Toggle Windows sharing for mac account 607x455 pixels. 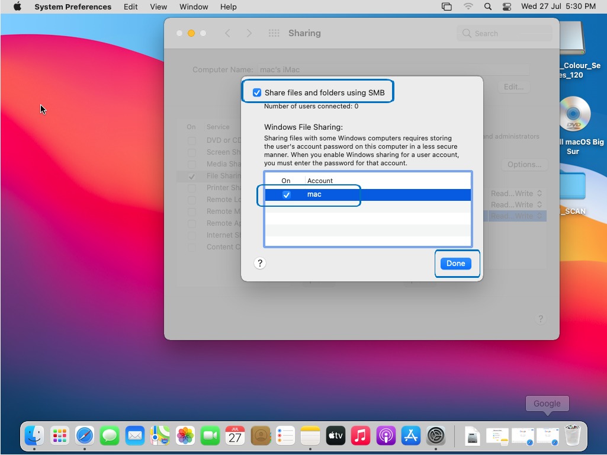click(x=287, y=195)
